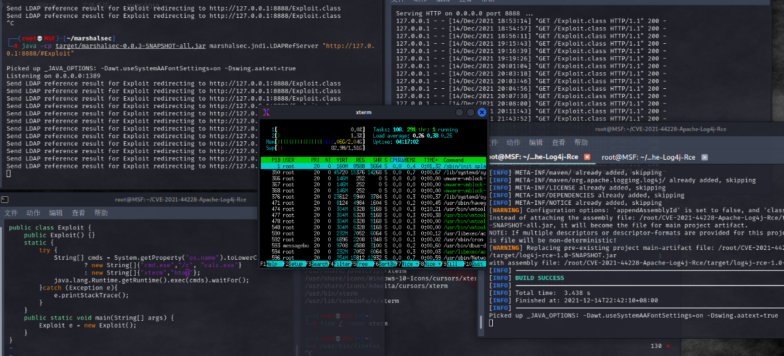Select htop process row PID 350 /lib/systemd
The width and height of the screenshot is (784, 356).
(374, 173)
